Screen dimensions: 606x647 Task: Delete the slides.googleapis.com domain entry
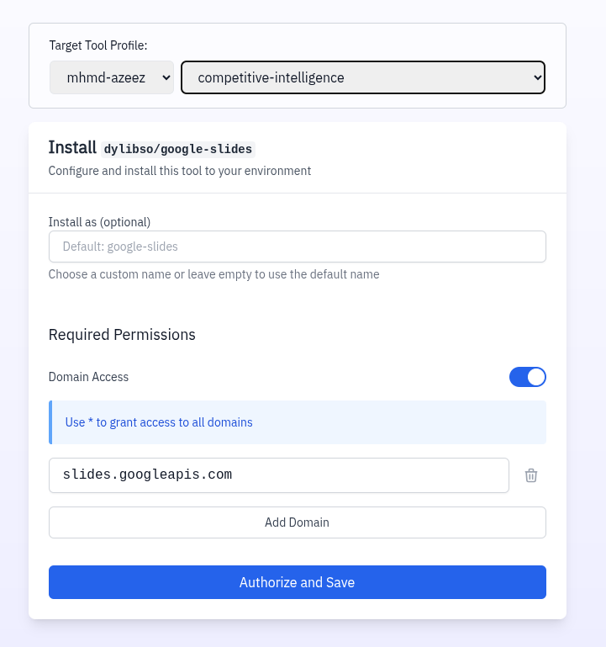point(531,475)
